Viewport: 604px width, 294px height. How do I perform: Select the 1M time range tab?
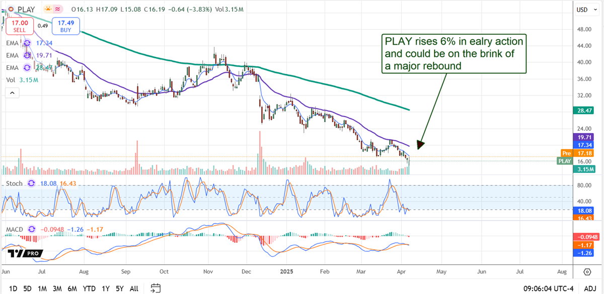point(42,288)
